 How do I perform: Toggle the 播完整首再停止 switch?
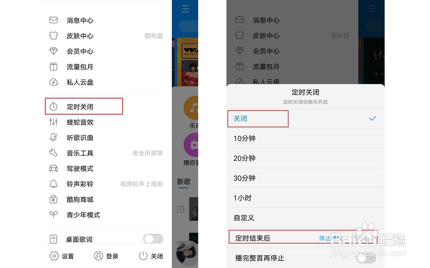[x=365, y=258]
